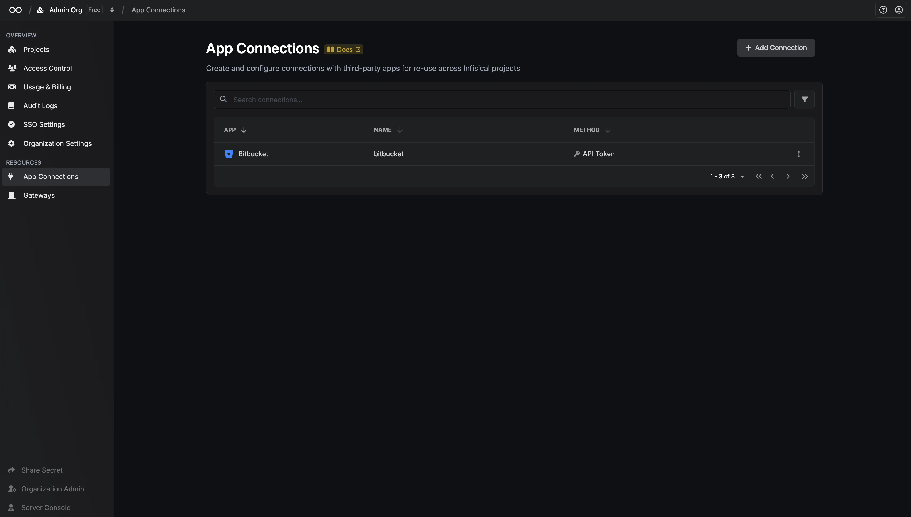Click the Organization Settings gear icon

point(11,143)
